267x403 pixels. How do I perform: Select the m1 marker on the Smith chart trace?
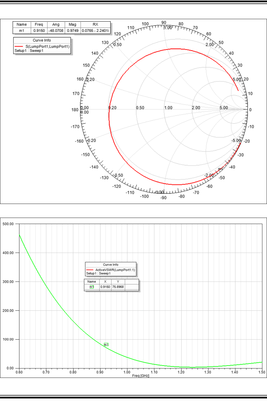pos(220,169)
